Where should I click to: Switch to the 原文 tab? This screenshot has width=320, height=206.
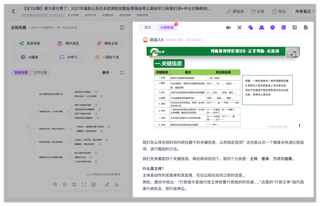click(148, 27)
